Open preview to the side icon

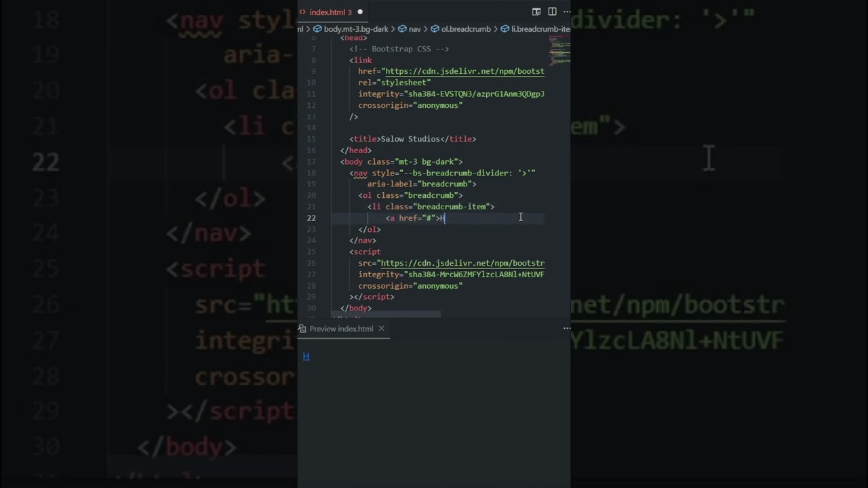click(x=536, y=12)
